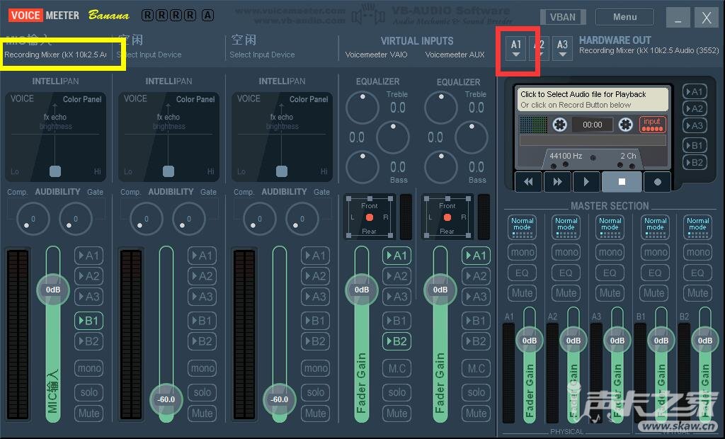
Task: Stop the cassette recorder playback
Action: 622,182
